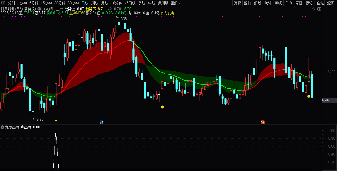This screenshot has width=337, height=171.
Task: Select the 60分钟 period tab
Action: 73,3
